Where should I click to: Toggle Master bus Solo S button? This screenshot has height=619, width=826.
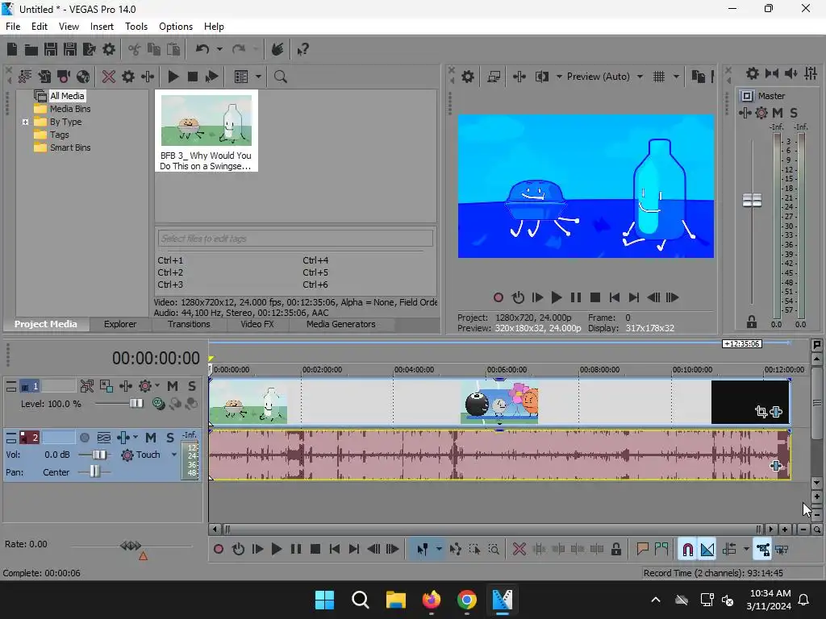tap(794, 113)
